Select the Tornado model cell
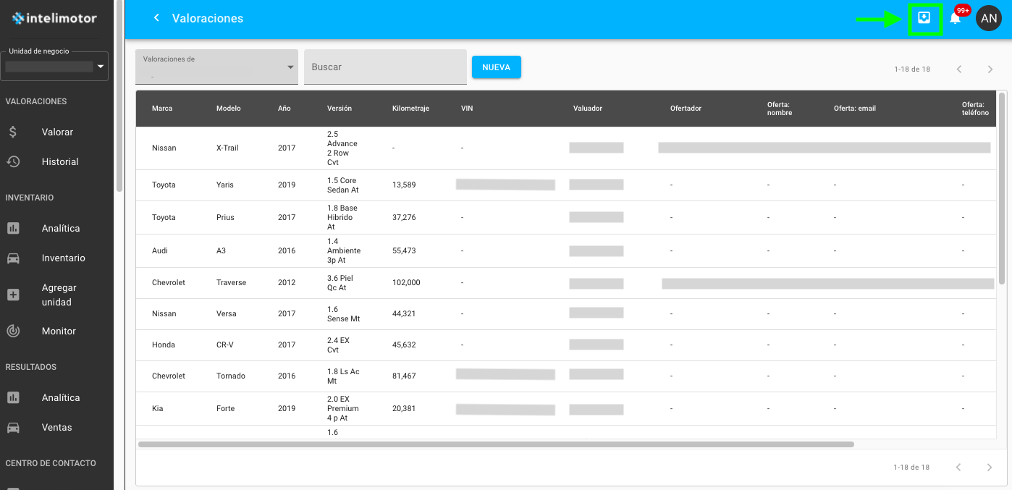 pos(231,376)
